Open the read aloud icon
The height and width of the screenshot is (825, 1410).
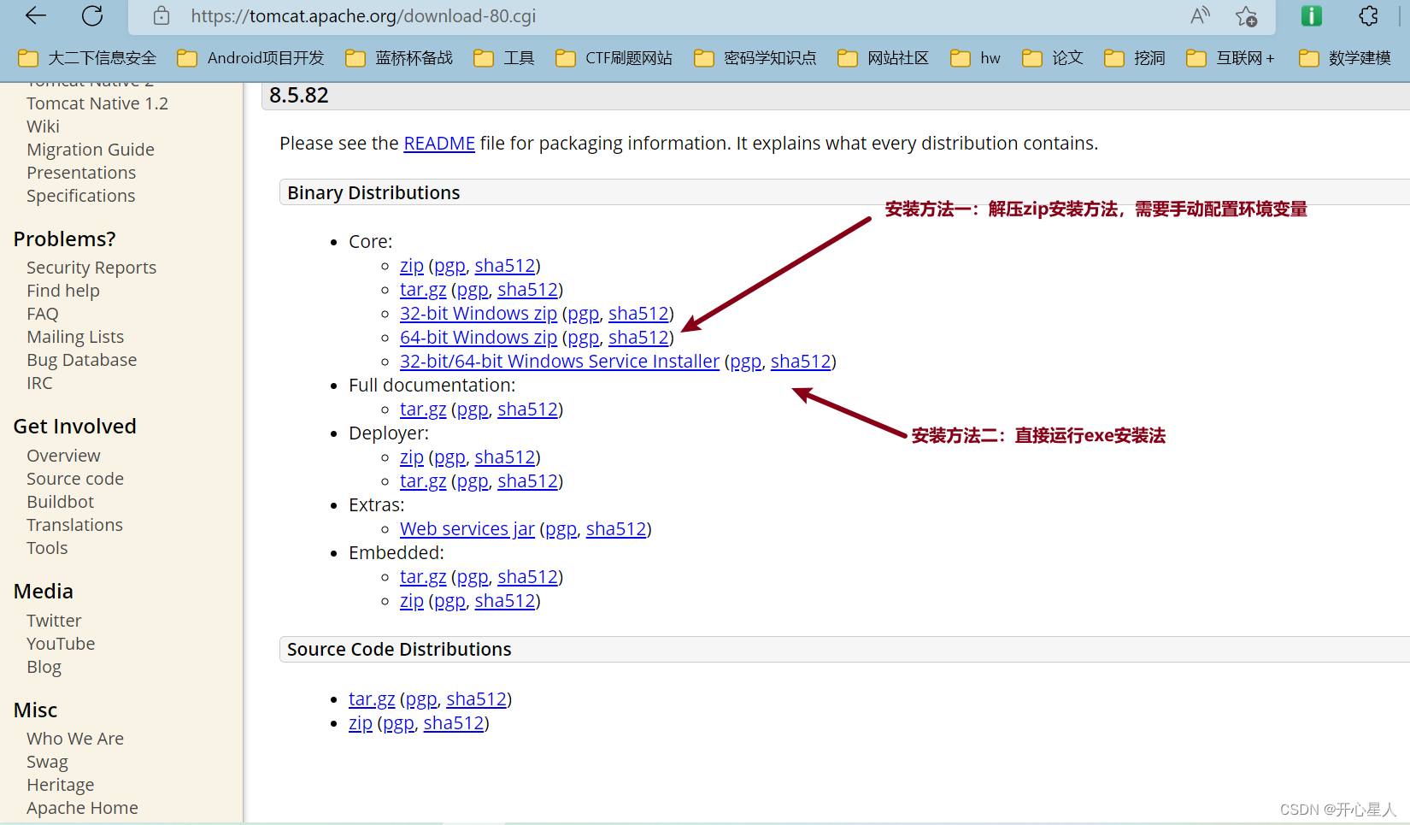tap(1200, 15)
